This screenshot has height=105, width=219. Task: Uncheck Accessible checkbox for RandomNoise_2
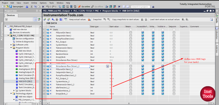(x=143, y=91)
